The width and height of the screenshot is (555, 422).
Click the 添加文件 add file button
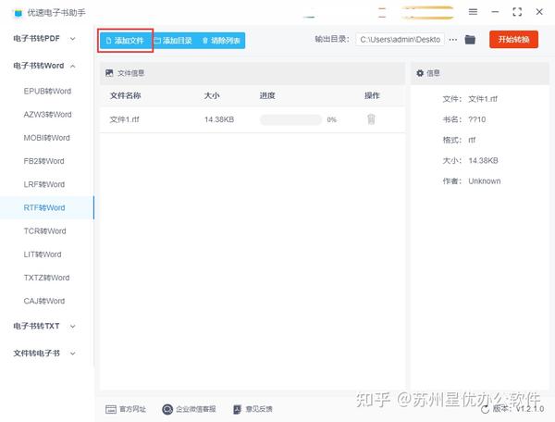click(125, 41)
